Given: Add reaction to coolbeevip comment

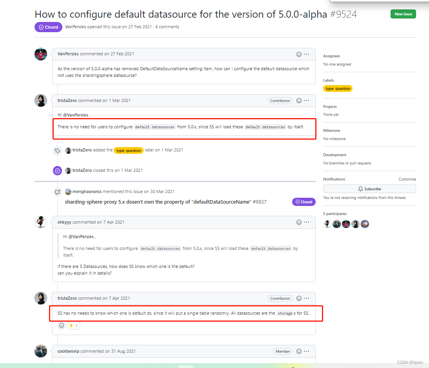Looking at the screenshot, I should coord(299,351).
